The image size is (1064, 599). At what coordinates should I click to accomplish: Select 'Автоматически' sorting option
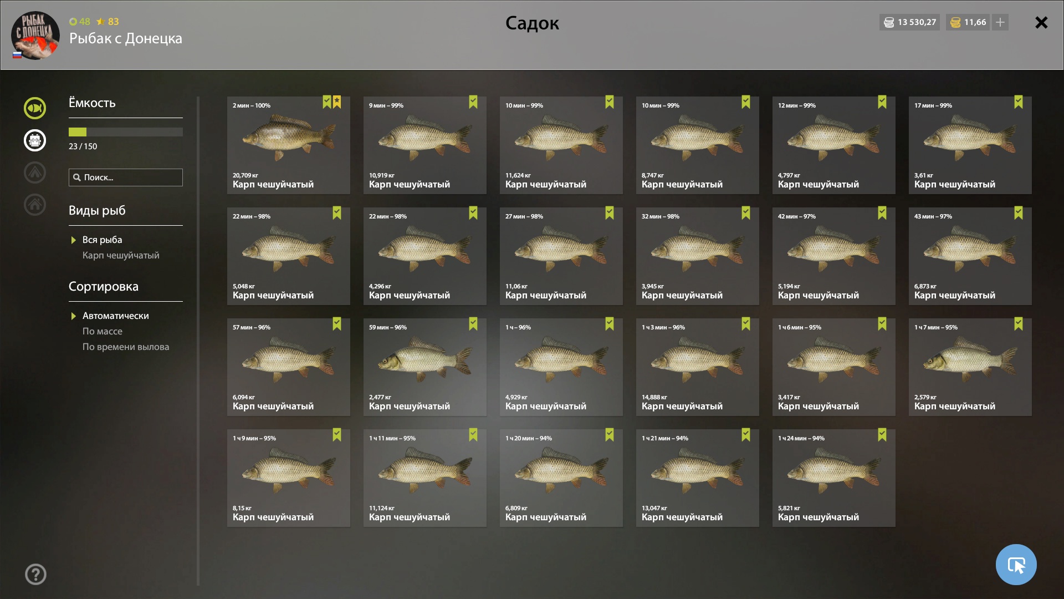[115, 316]
